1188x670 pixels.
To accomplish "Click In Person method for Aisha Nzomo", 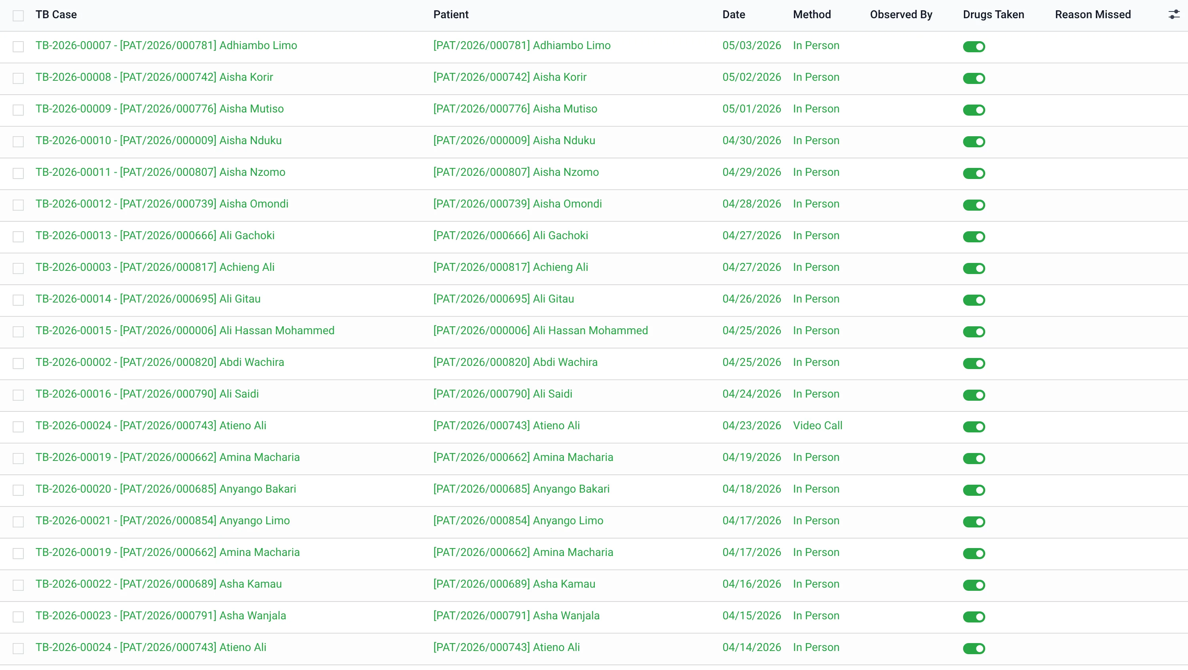I will tap(816, 173).
